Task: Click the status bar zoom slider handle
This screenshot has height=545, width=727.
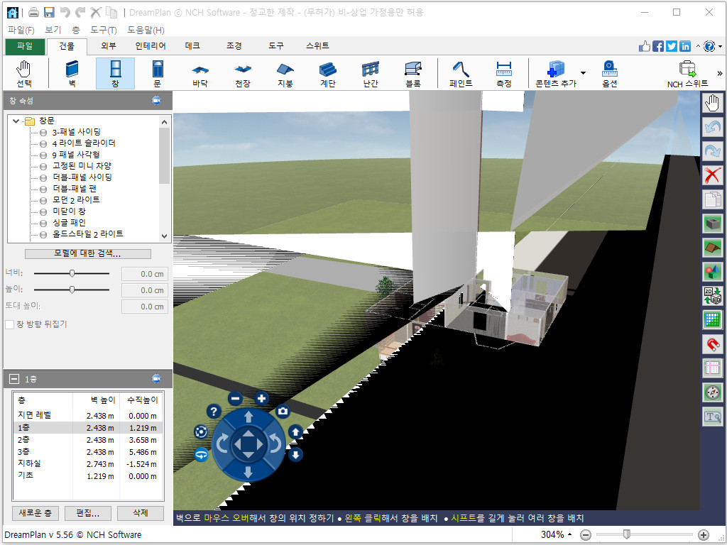Action: pyautogui.click(x=627, y=535)
